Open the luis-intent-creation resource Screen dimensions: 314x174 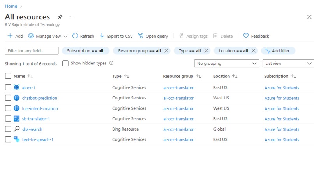[40, 108]
